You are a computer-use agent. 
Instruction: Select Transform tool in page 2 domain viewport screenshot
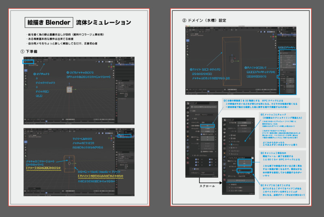coord(188,49)
